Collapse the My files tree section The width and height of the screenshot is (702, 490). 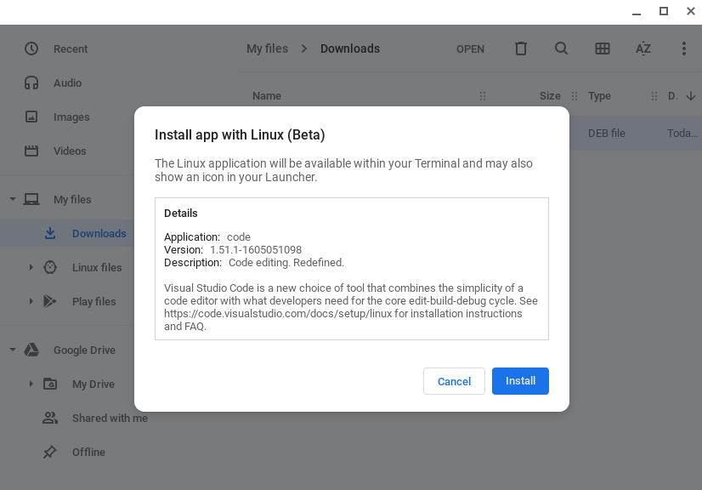(x=12, y=198)
